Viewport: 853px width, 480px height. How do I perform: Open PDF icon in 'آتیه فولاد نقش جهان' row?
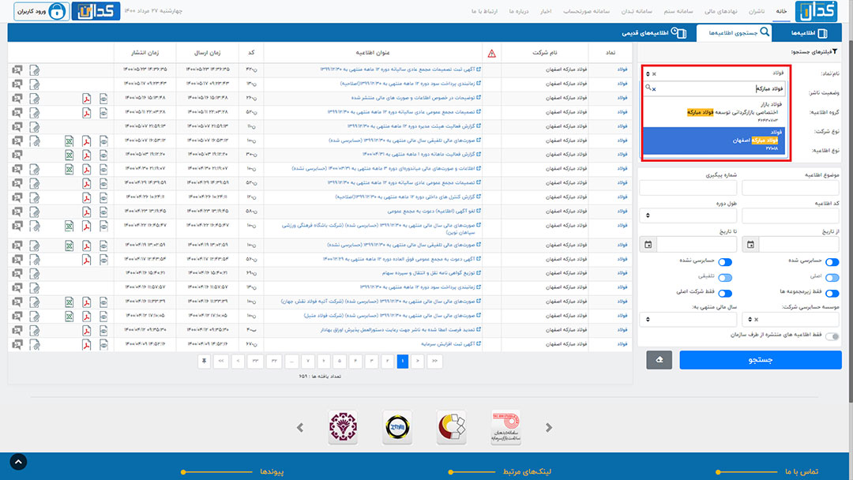(87, 302)
